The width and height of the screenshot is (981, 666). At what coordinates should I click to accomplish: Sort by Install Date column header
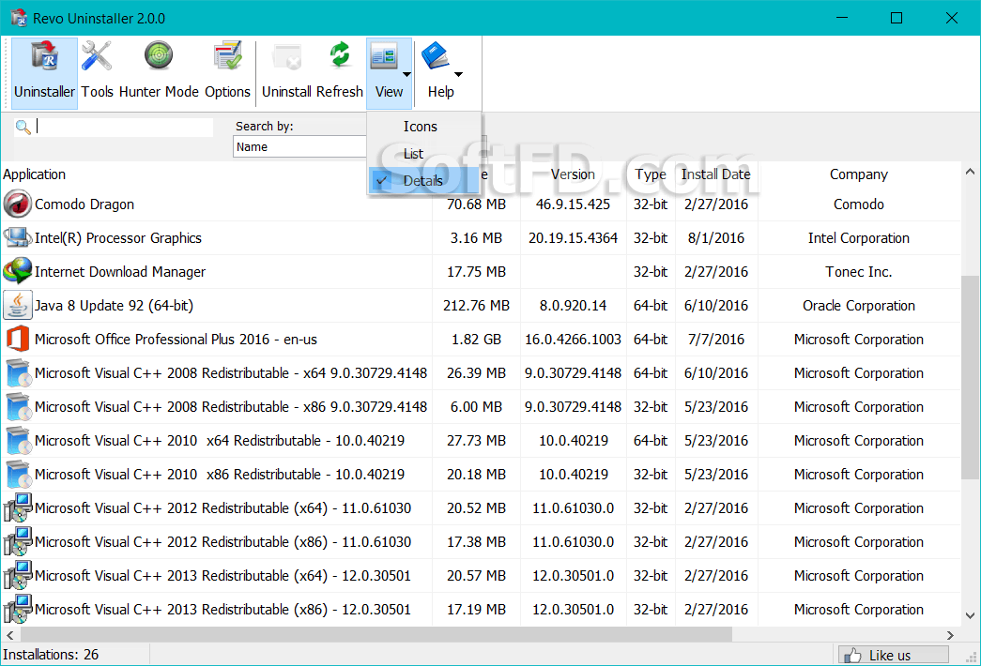(x=716, y=174)
